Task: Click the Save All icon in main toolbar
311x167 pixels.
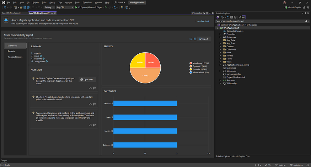Action: (x=28, y=7)
